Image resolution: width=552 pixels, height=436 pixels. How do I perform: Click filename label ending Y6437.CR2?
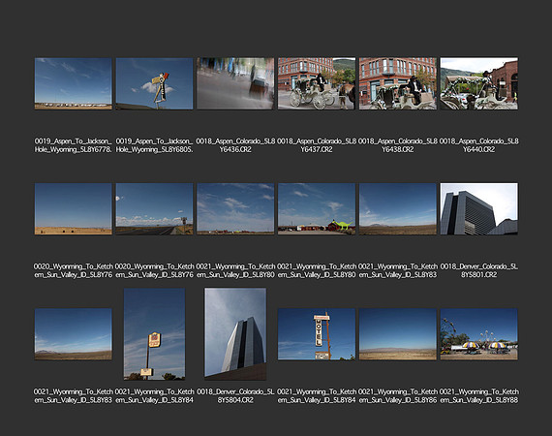(x=317, y=145)
